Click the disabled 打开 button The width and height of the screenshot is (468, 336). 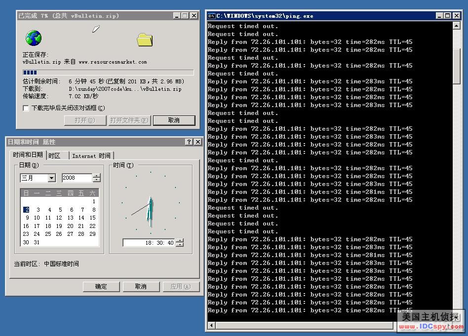coord(85,120)
